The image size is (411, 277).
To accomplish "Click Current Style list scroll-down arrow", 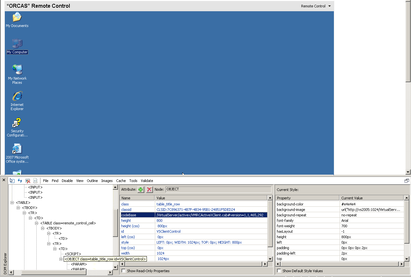I will [x=407, y=259].
